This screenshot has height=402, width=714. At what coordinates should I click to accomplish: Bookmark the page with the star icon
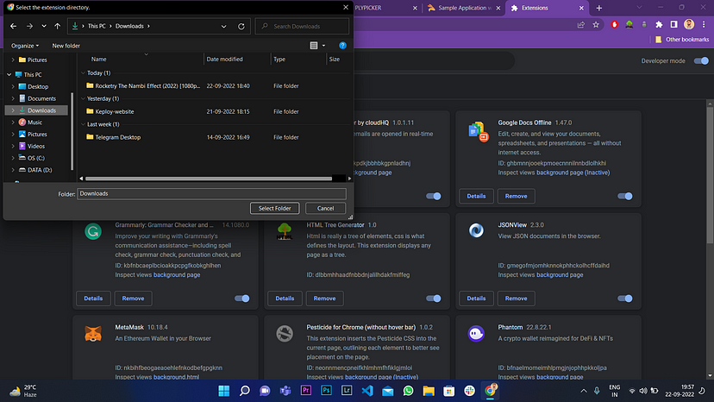point(596,25)
